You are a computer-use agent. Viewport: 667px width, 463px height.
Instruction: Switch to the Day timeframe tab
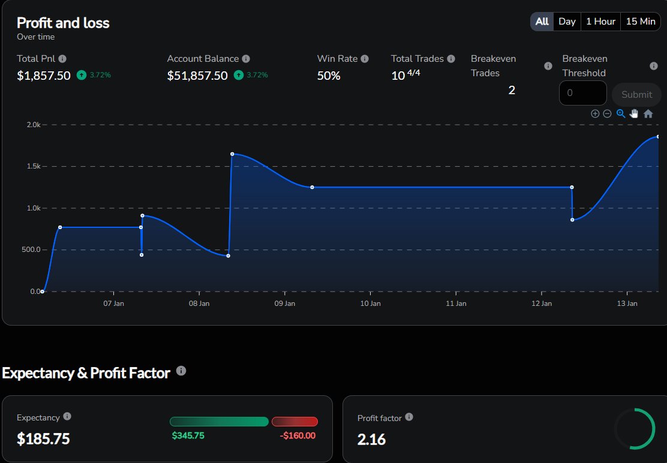pos(567,21)
